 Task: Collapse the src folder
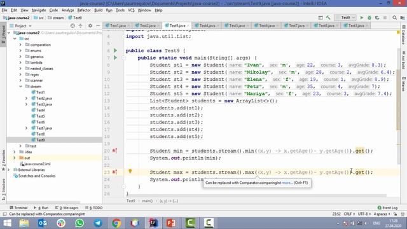pyautogui.click(x=15, y=39)
